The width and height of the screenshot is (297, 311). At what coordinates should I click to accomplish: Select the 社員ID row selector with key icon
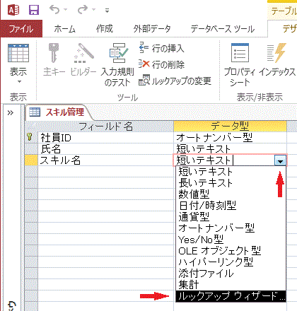coord(31,137)
